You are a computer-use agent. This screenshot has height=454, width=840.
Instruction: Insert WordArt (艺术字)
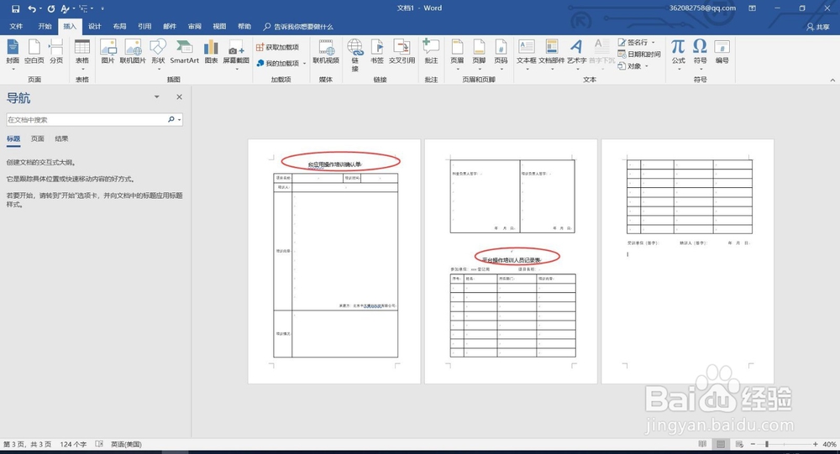tap(576, 55)
